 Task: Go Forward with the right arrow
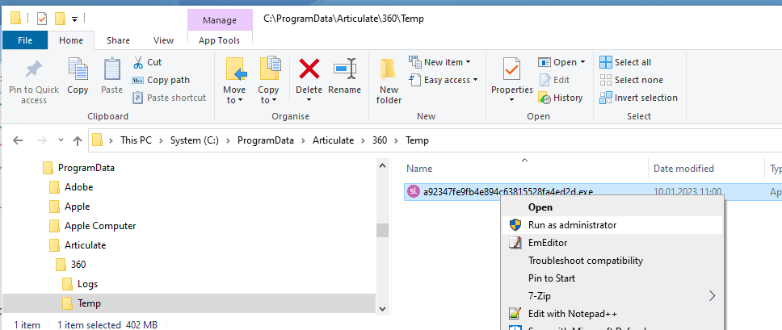pyautogui.click(x=42, y=140)
